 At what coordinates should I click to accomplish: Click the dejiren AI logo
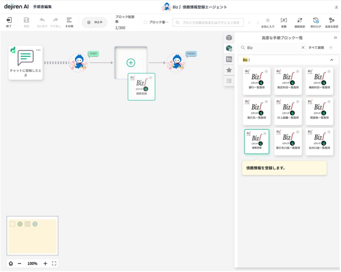point(16,7)
